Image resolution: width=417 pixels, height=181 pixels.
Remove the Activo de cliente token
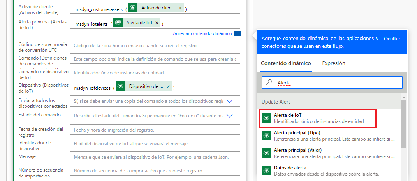pyautogui.click(x=180, y=8)
